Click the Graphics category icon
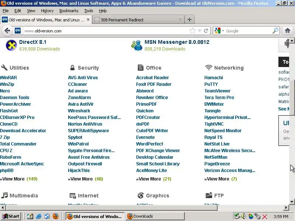This screenshot has width=295, height=221. tap(140, 196)
